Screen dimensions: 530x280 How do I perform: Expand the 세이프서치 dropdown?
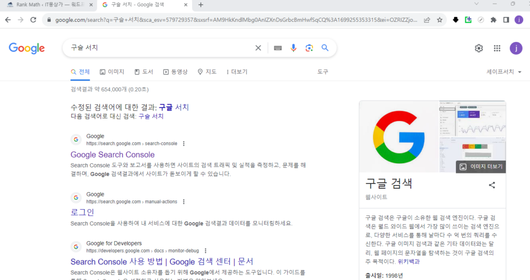(x=504, y=72)
